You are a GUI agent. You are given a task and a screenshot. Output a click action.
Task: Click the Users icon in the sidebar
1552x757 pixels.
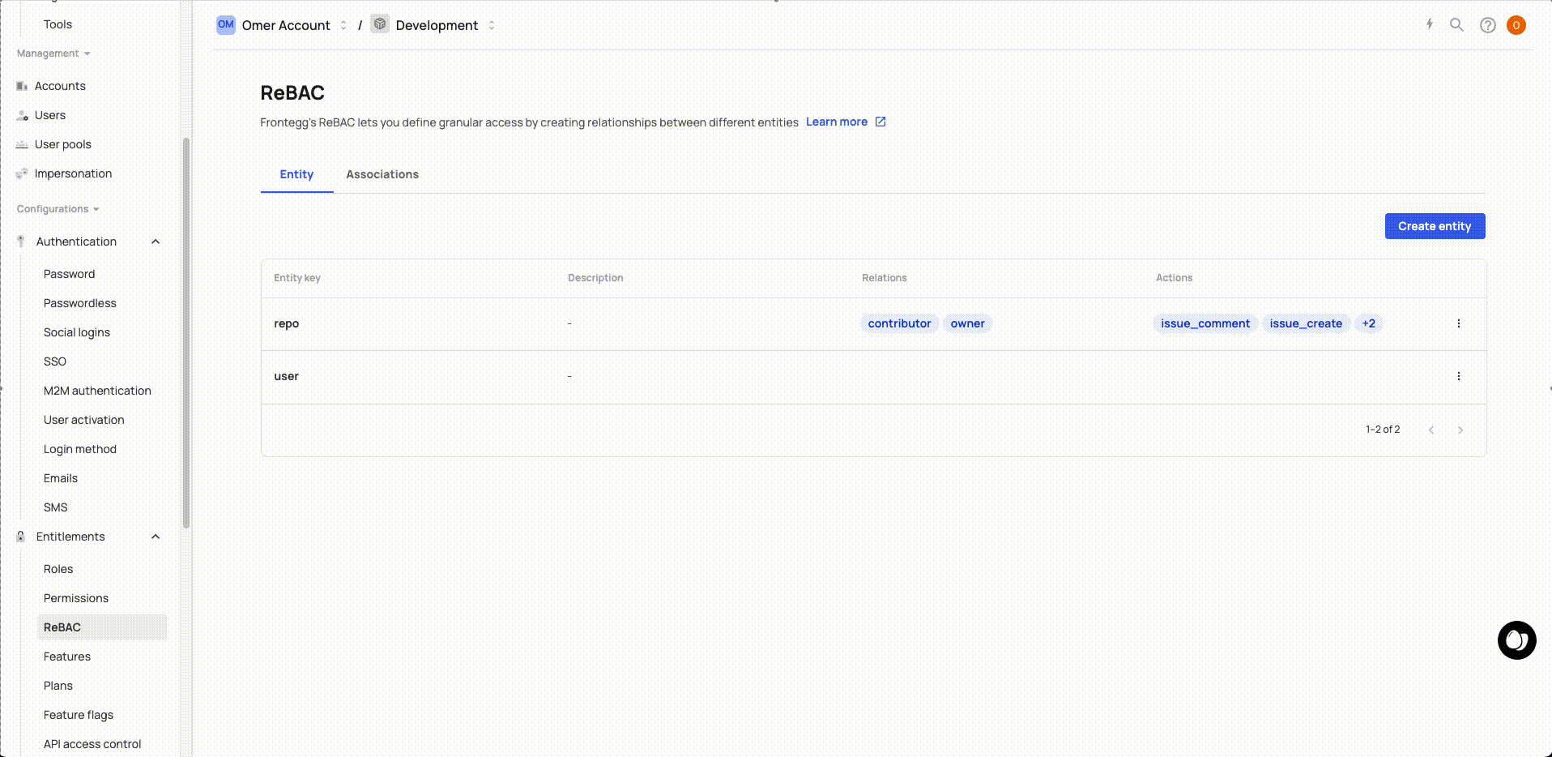click(x=21, y=115)
